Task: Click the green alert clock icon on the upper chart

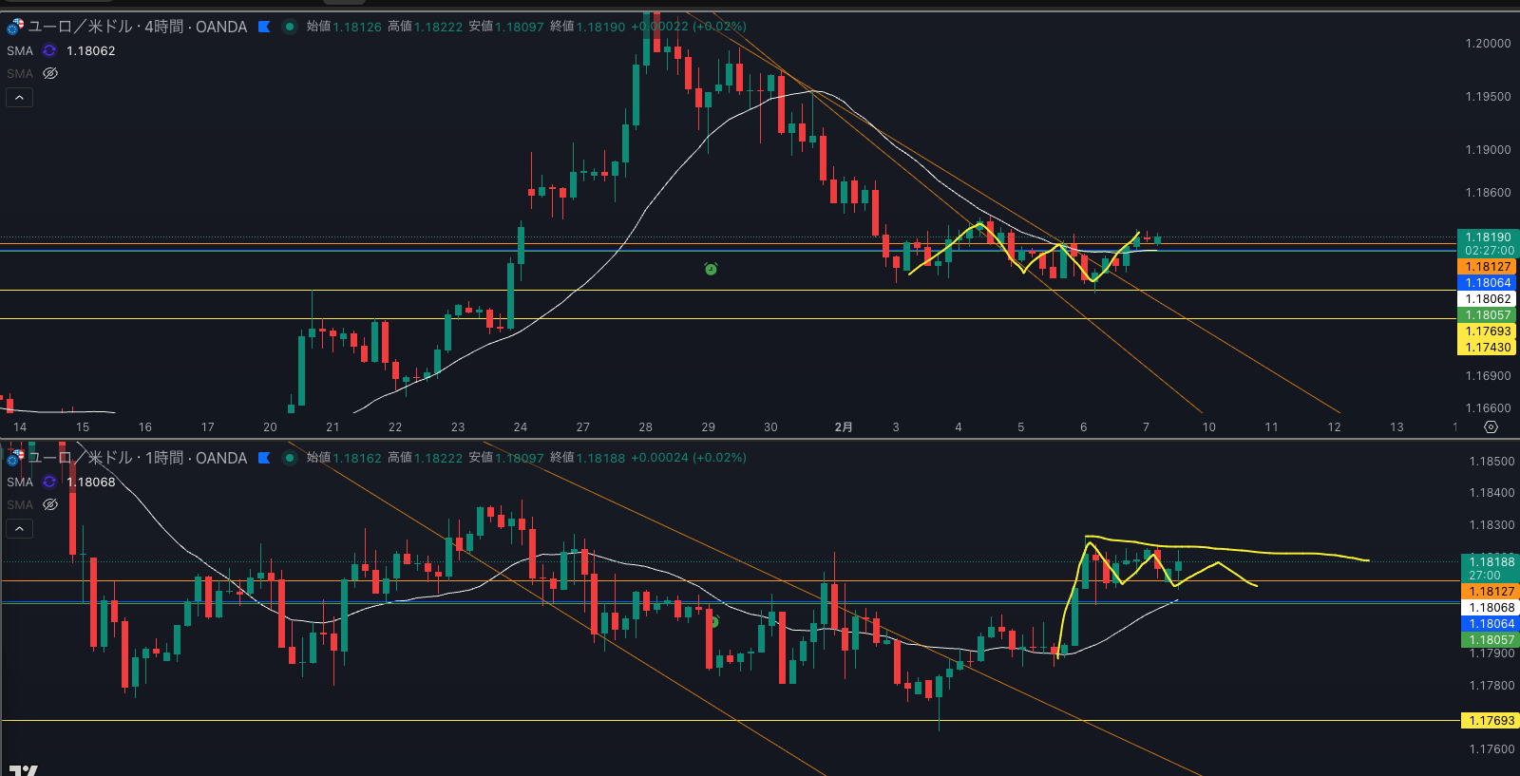Action: tap(711, 269)
